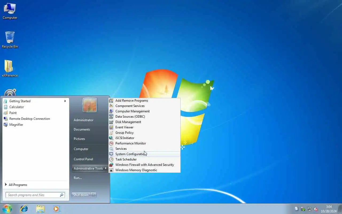This screenshot has height=214, width=342.
Task: Click the Component Services icon
Action: click(111, 106)
